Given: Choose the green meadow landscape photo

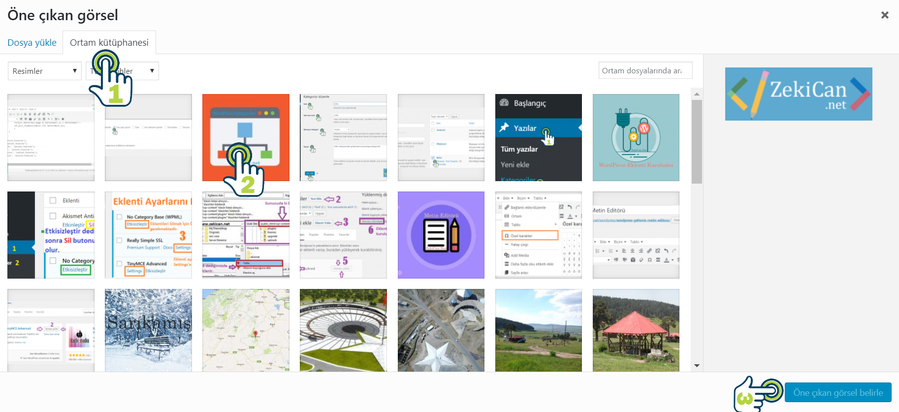Looking at the screenshot, I should pyautogui.click(x=538, y=330).
